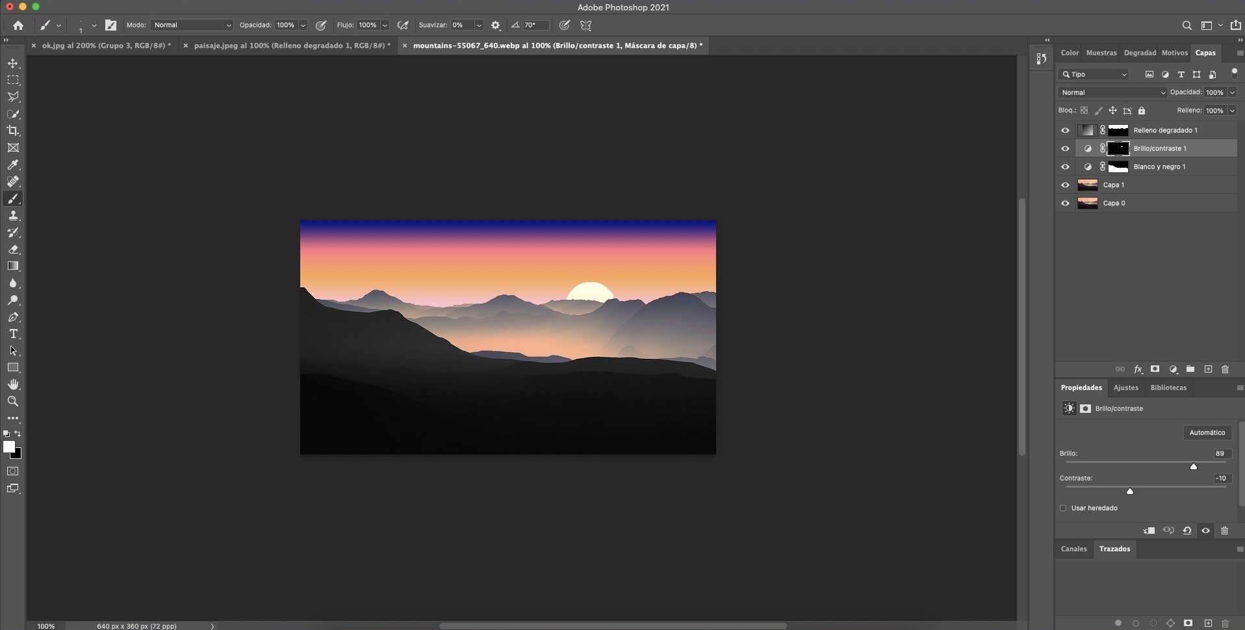The image size is (1245, 630).
Task: Open the layer blend mode Normal dropdown
Action: (1113, 92)
